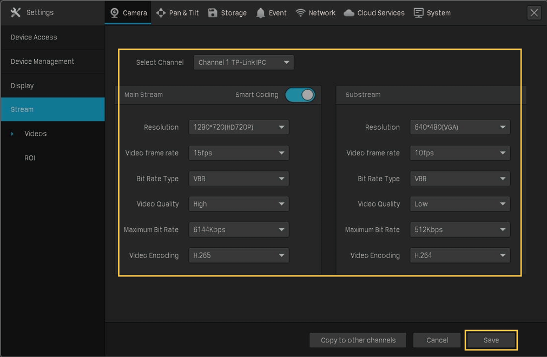
Task: Open Device Access in sidebar
Action: [52, 37]
